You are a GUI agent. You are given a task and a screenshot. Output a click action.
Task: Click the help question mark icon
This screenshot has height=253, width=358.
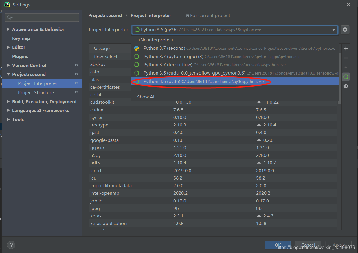click(11, 245)
